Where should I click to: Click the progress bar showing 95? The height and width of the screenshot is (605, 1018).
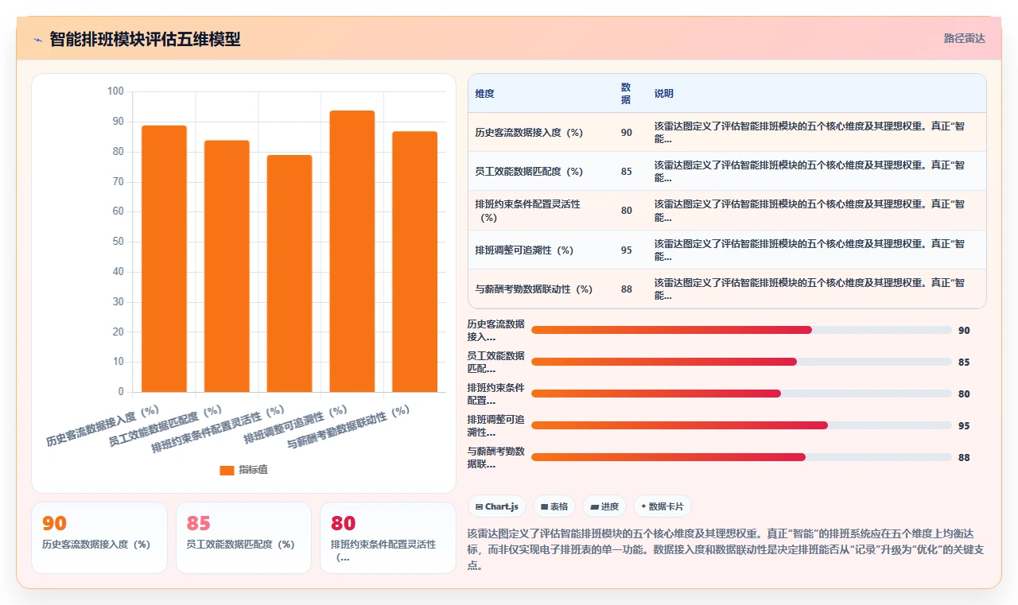(x=741, y=425)
